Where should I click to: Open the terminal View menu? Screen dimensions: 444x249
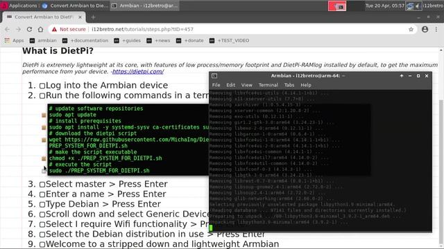pyautogui.click(x=247, y=85)
